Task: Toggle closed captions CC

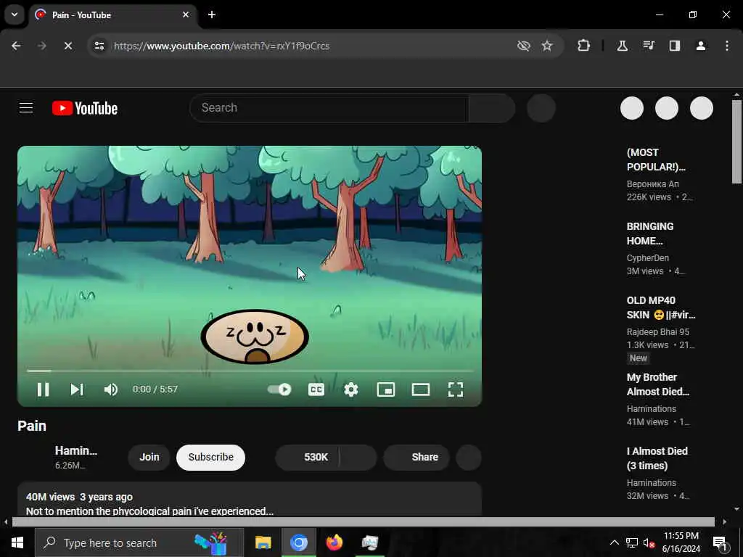Action: point(316,389)
